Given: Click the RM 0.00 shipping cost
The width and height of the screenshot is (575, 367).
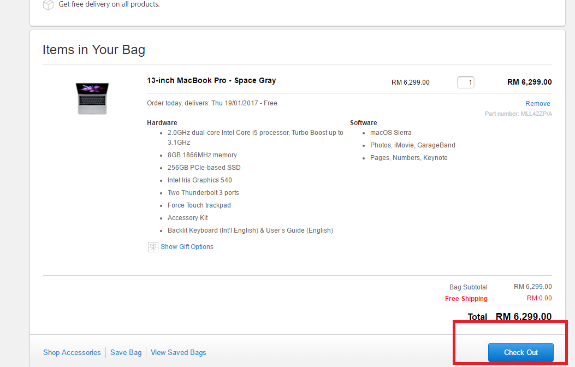Looking at the screenshot, I should [x=539, y=298].
